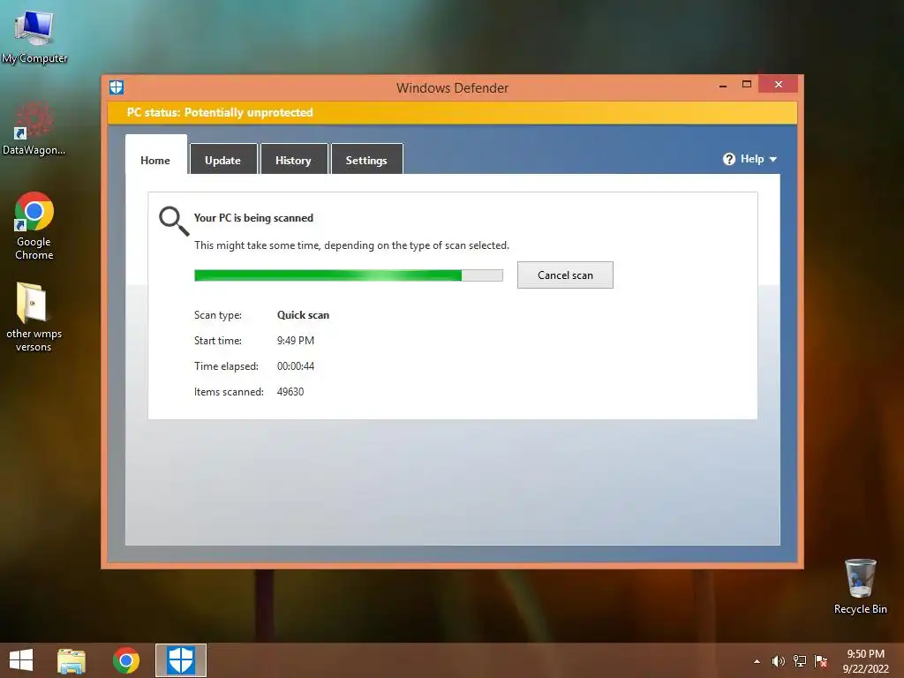904x678 pixels.
Task: Open the Settings tab
Action: click(366, 160)
